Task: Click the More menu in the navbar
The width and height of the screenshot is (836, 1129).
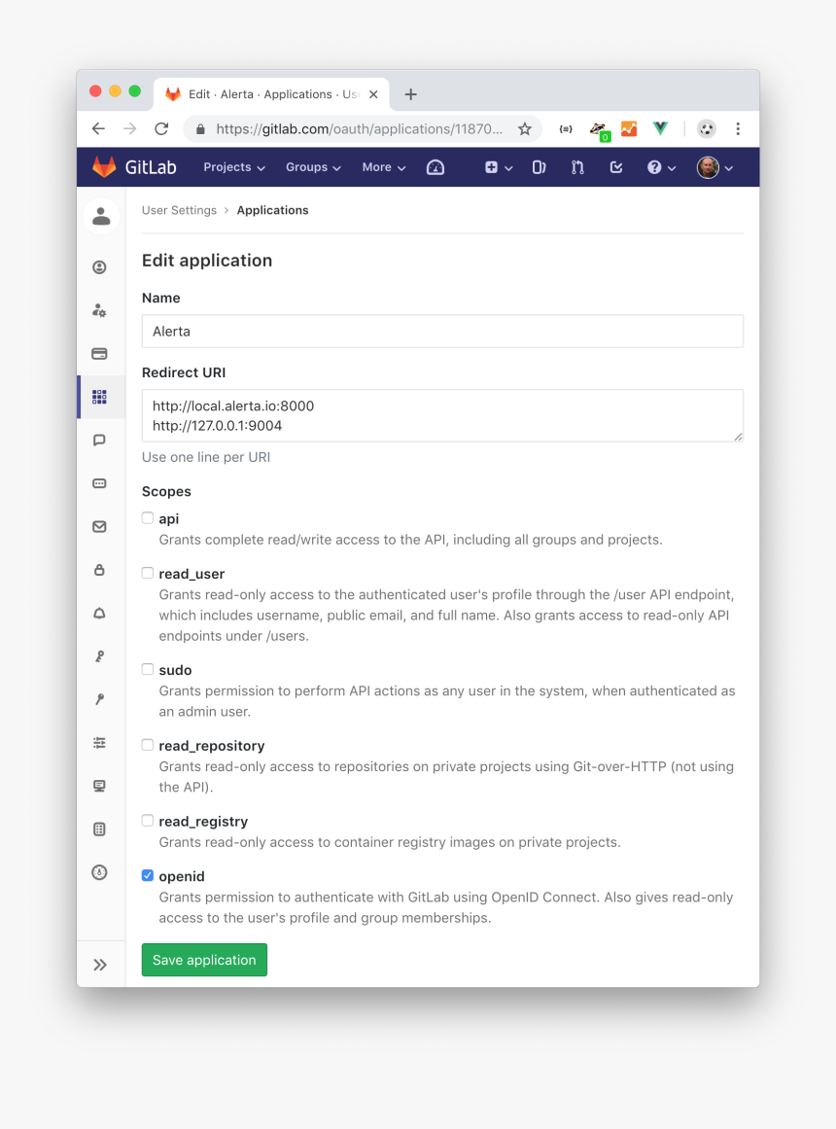Action: pyautogui.click(x=383, y=167)
